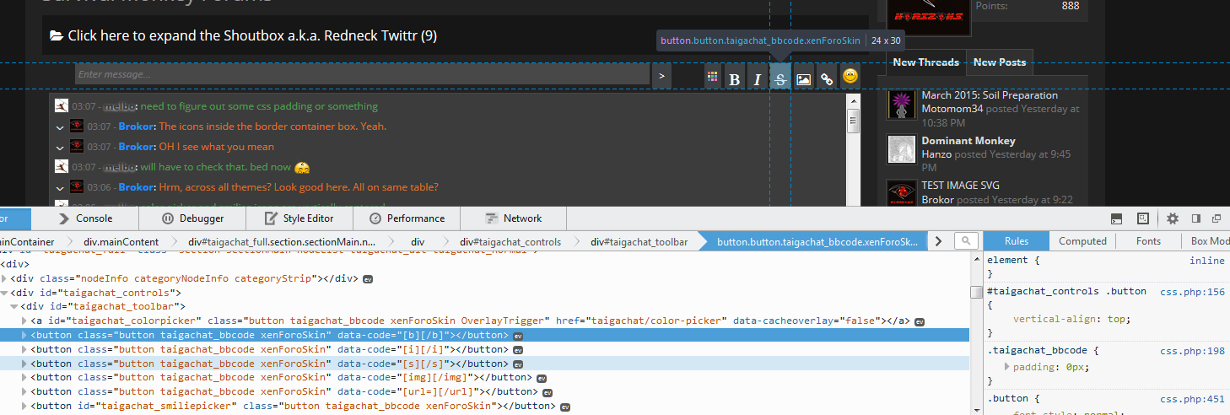Expand the taigachat_colorpicker anchor node

(24, 321)
